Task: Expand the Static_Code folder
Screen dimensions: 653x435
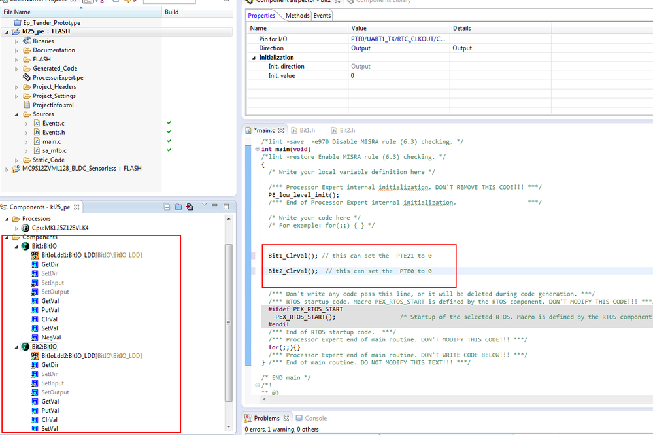Action: (16, 160)
